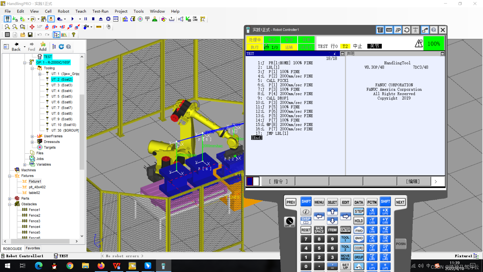The image size is (483, 272).
Task: Expand the Variables tree node
Action: (x=25, y=165)
